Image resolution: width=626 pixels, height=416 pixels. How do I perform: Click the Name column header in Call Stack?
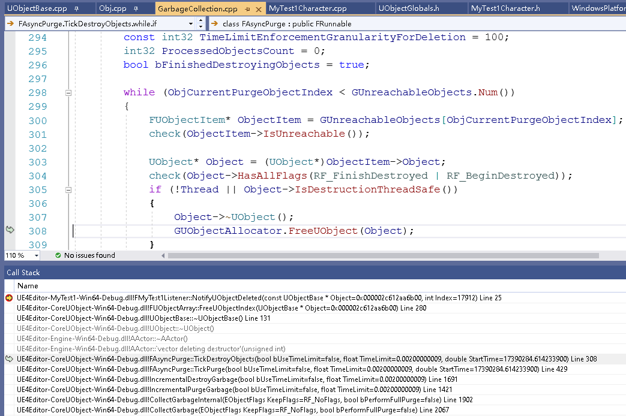[28, 285]
